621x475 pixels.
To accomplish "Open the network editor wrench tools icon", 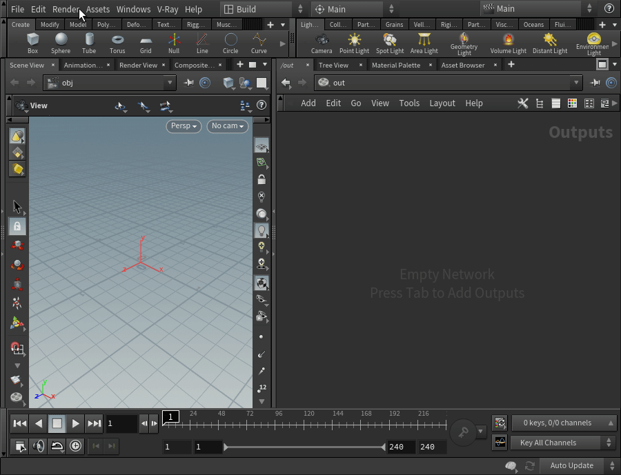I will click(x=523, y=103).
